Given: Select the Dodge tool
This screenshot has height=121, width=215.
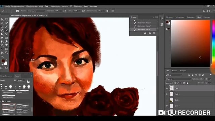Looking at the screenshot, I should pyautogui.click(x=6, y=41).
